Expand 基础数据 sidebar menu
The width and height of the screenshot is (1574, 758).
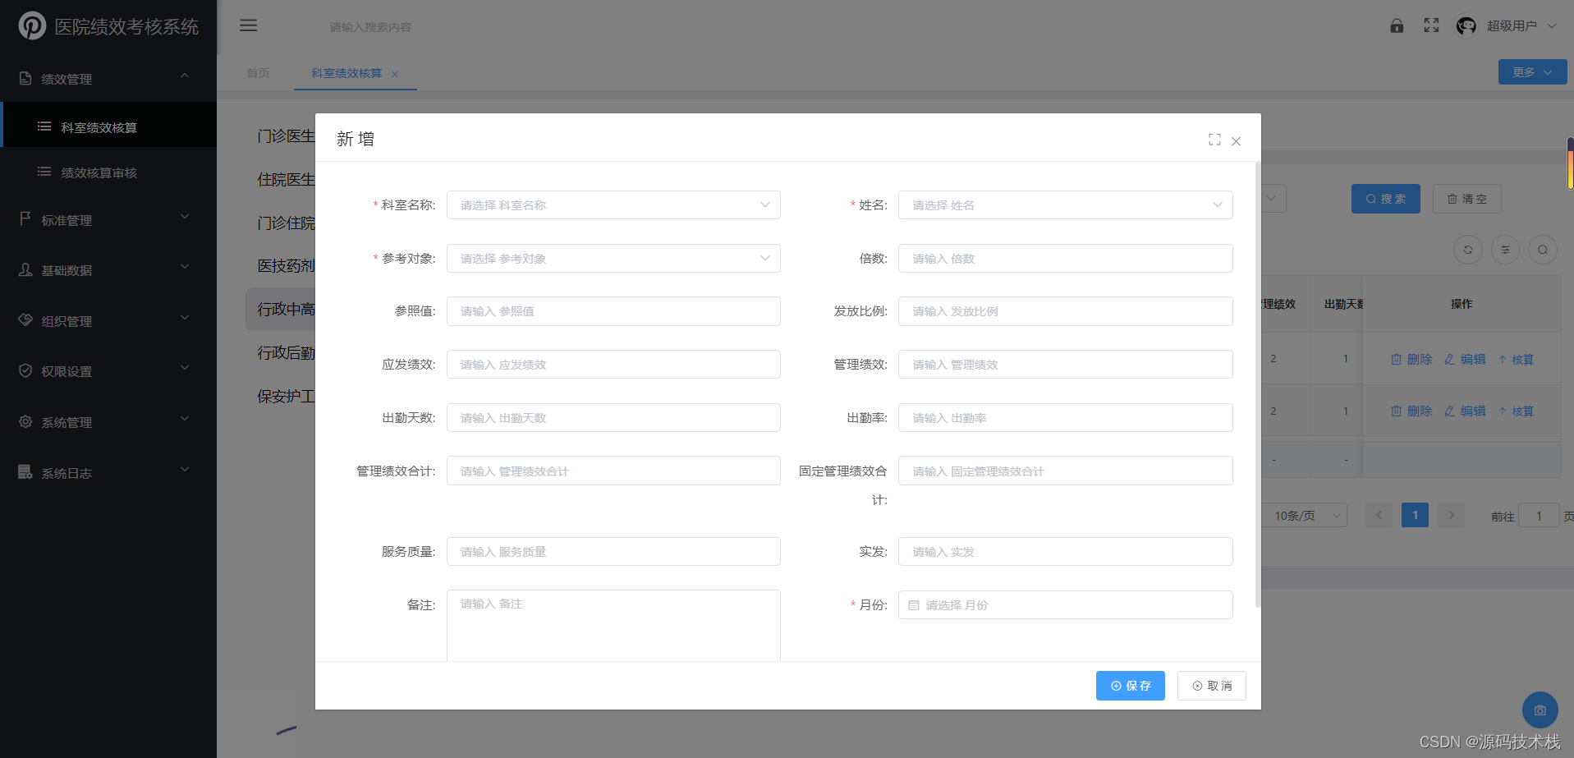pos(108,269)
